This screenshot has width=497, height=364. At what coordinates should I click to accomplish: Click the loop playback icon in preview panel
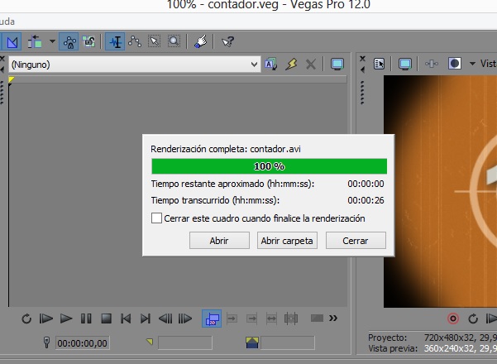click(x=473, y=318)
